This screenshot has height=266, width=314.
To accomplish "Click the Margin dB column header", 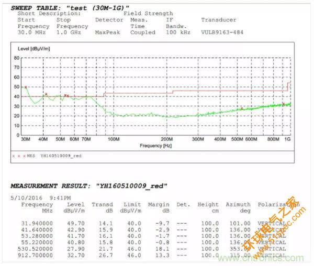I will click(x=159, y=208).
